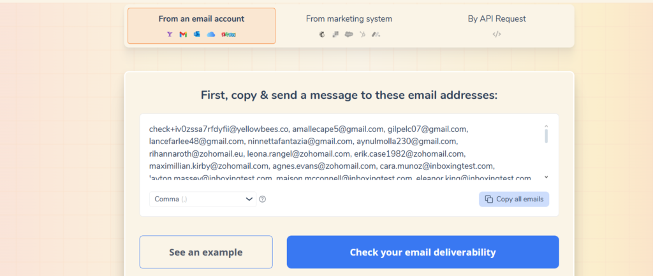Click the Gmail icon

coord(183,34)
